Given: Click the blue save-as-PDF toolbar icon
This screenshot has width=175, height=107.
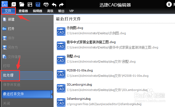Looking at the screenshot, I should pyautogui.click(x=38, y=5).
